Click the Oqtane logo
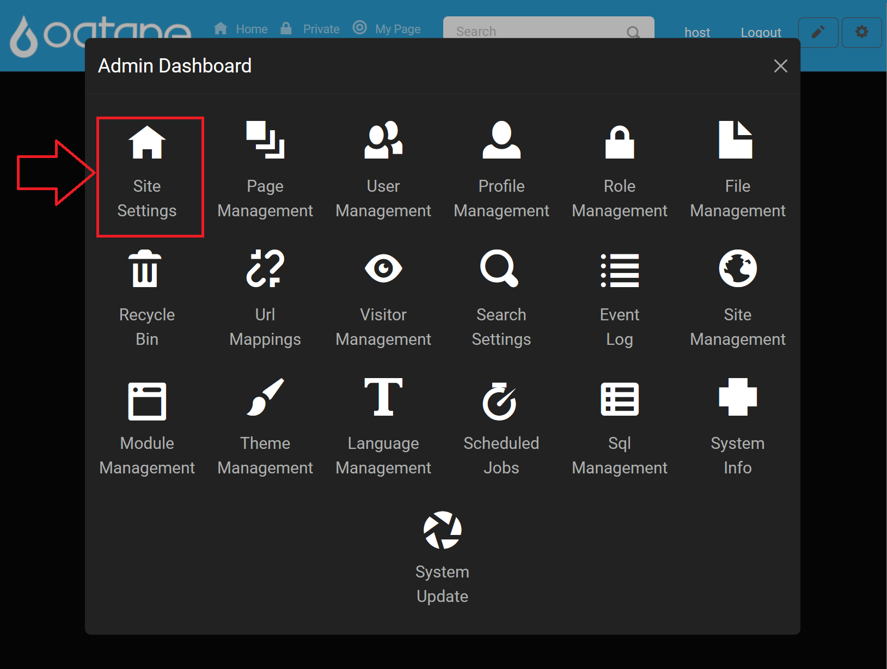887x669 pixels. 101,35
